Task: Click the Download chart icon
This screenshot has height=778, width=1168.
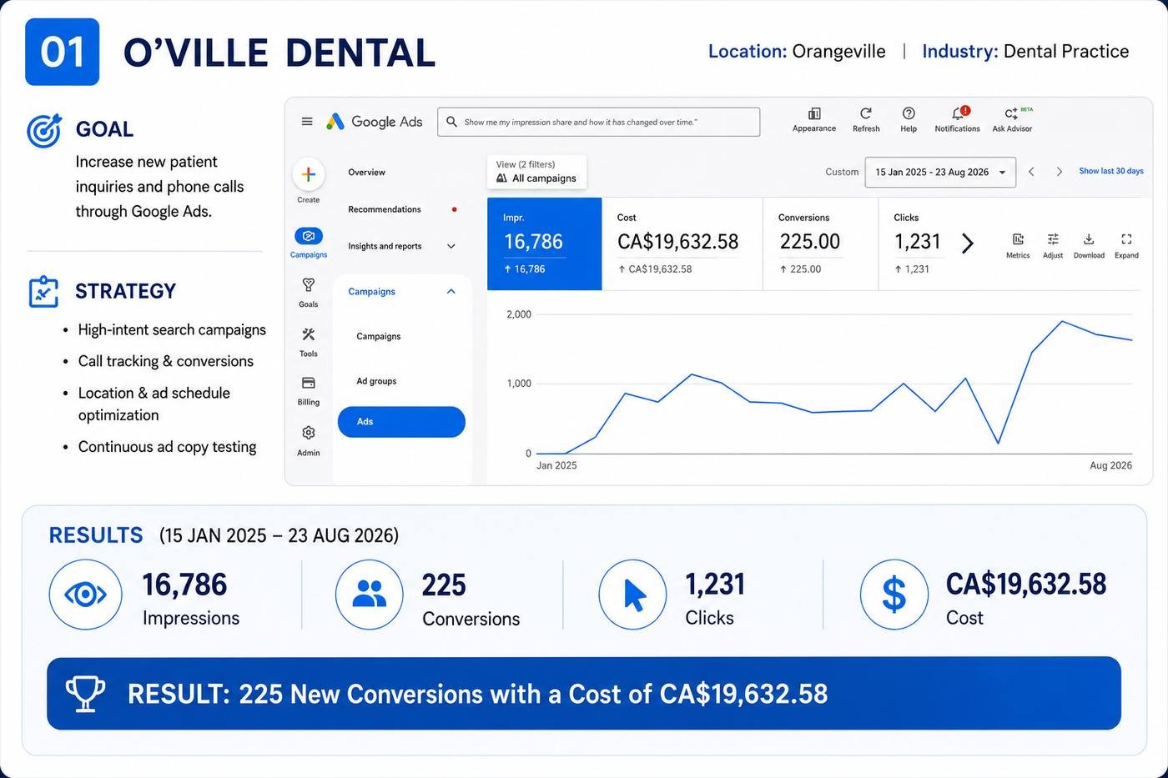Action: pyautogui.click(x=1089, y=239)
